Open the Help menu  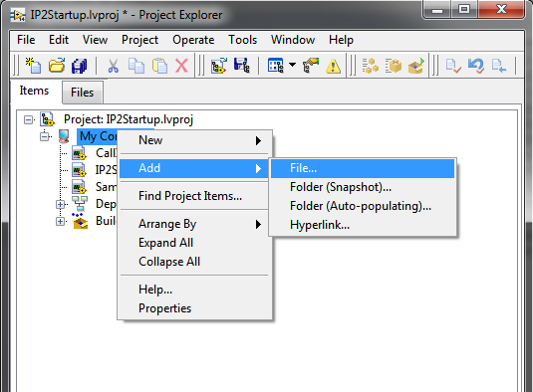click(x=341, y=40)
